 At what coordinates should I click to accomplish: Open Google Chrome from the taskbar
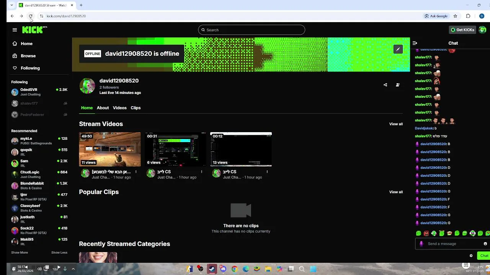point(234,269)
